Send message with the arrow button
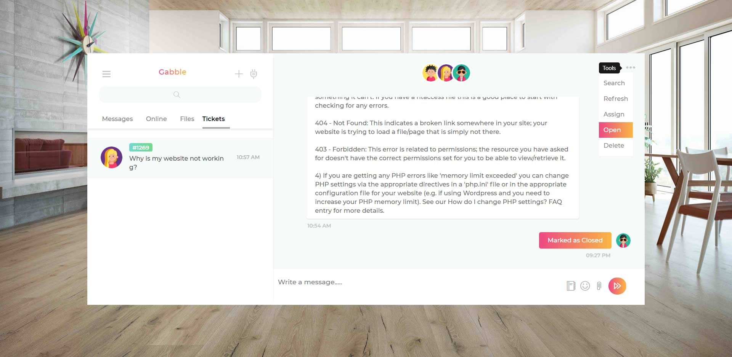This screenshot has width=732, height=357. [617, 286]
